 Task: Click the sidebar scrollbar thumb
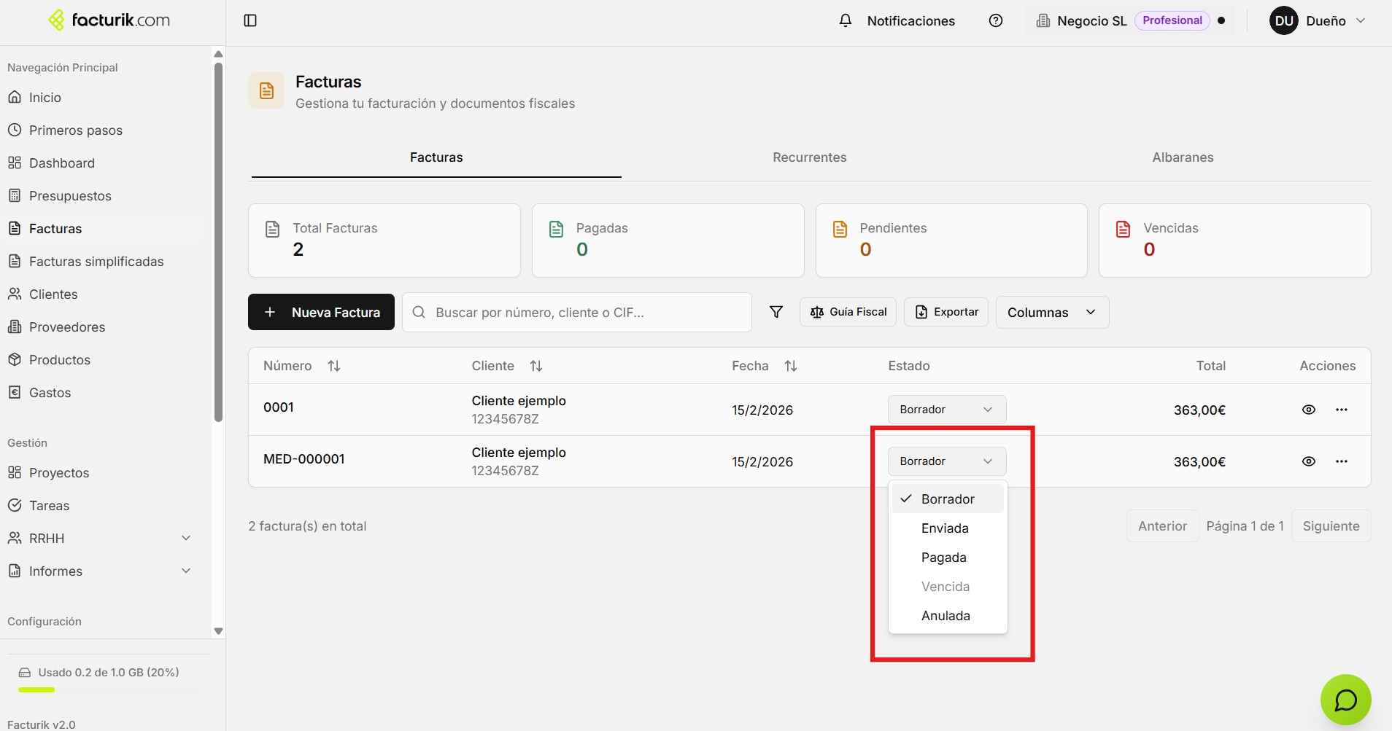point(218,242)
